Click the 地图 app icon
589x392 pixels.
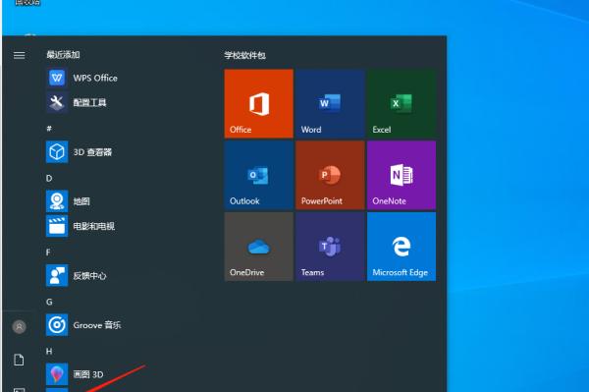point(57,201)
